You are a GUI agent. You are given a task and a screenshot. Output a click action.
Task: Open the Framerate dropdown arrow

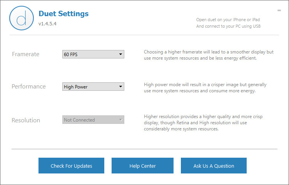click(x=120, y=54)
